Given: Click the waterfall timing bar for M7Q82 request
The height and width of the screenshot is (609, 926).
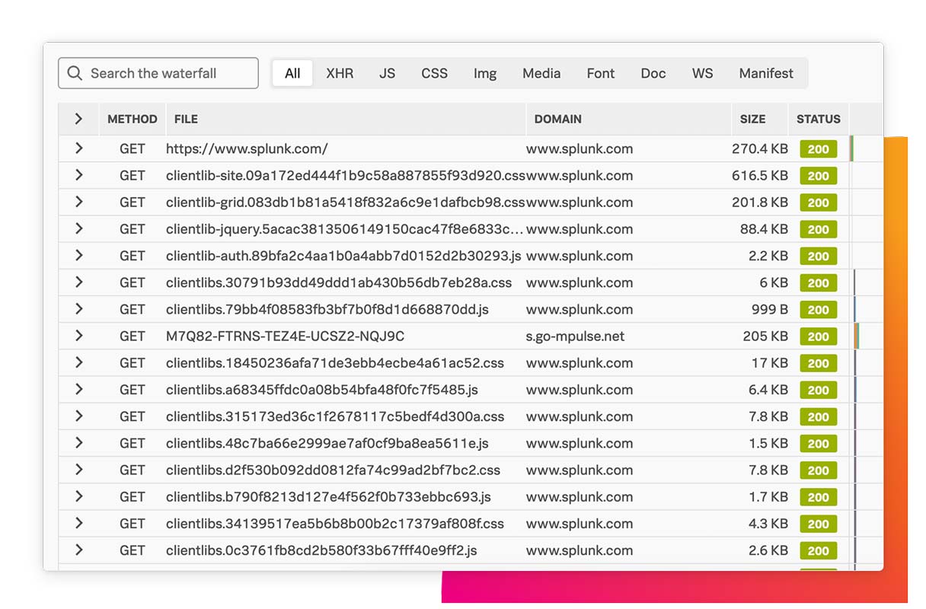Looking at the screenshot, I should coord(857,336).
